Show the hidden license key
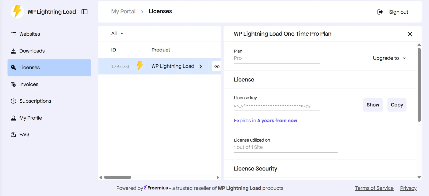The width and height of the screenshot is (429, 196). coord(373,105)
